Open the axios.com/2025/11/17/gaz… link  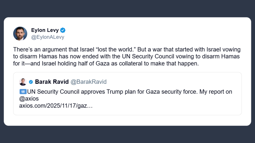pos(56,106)
